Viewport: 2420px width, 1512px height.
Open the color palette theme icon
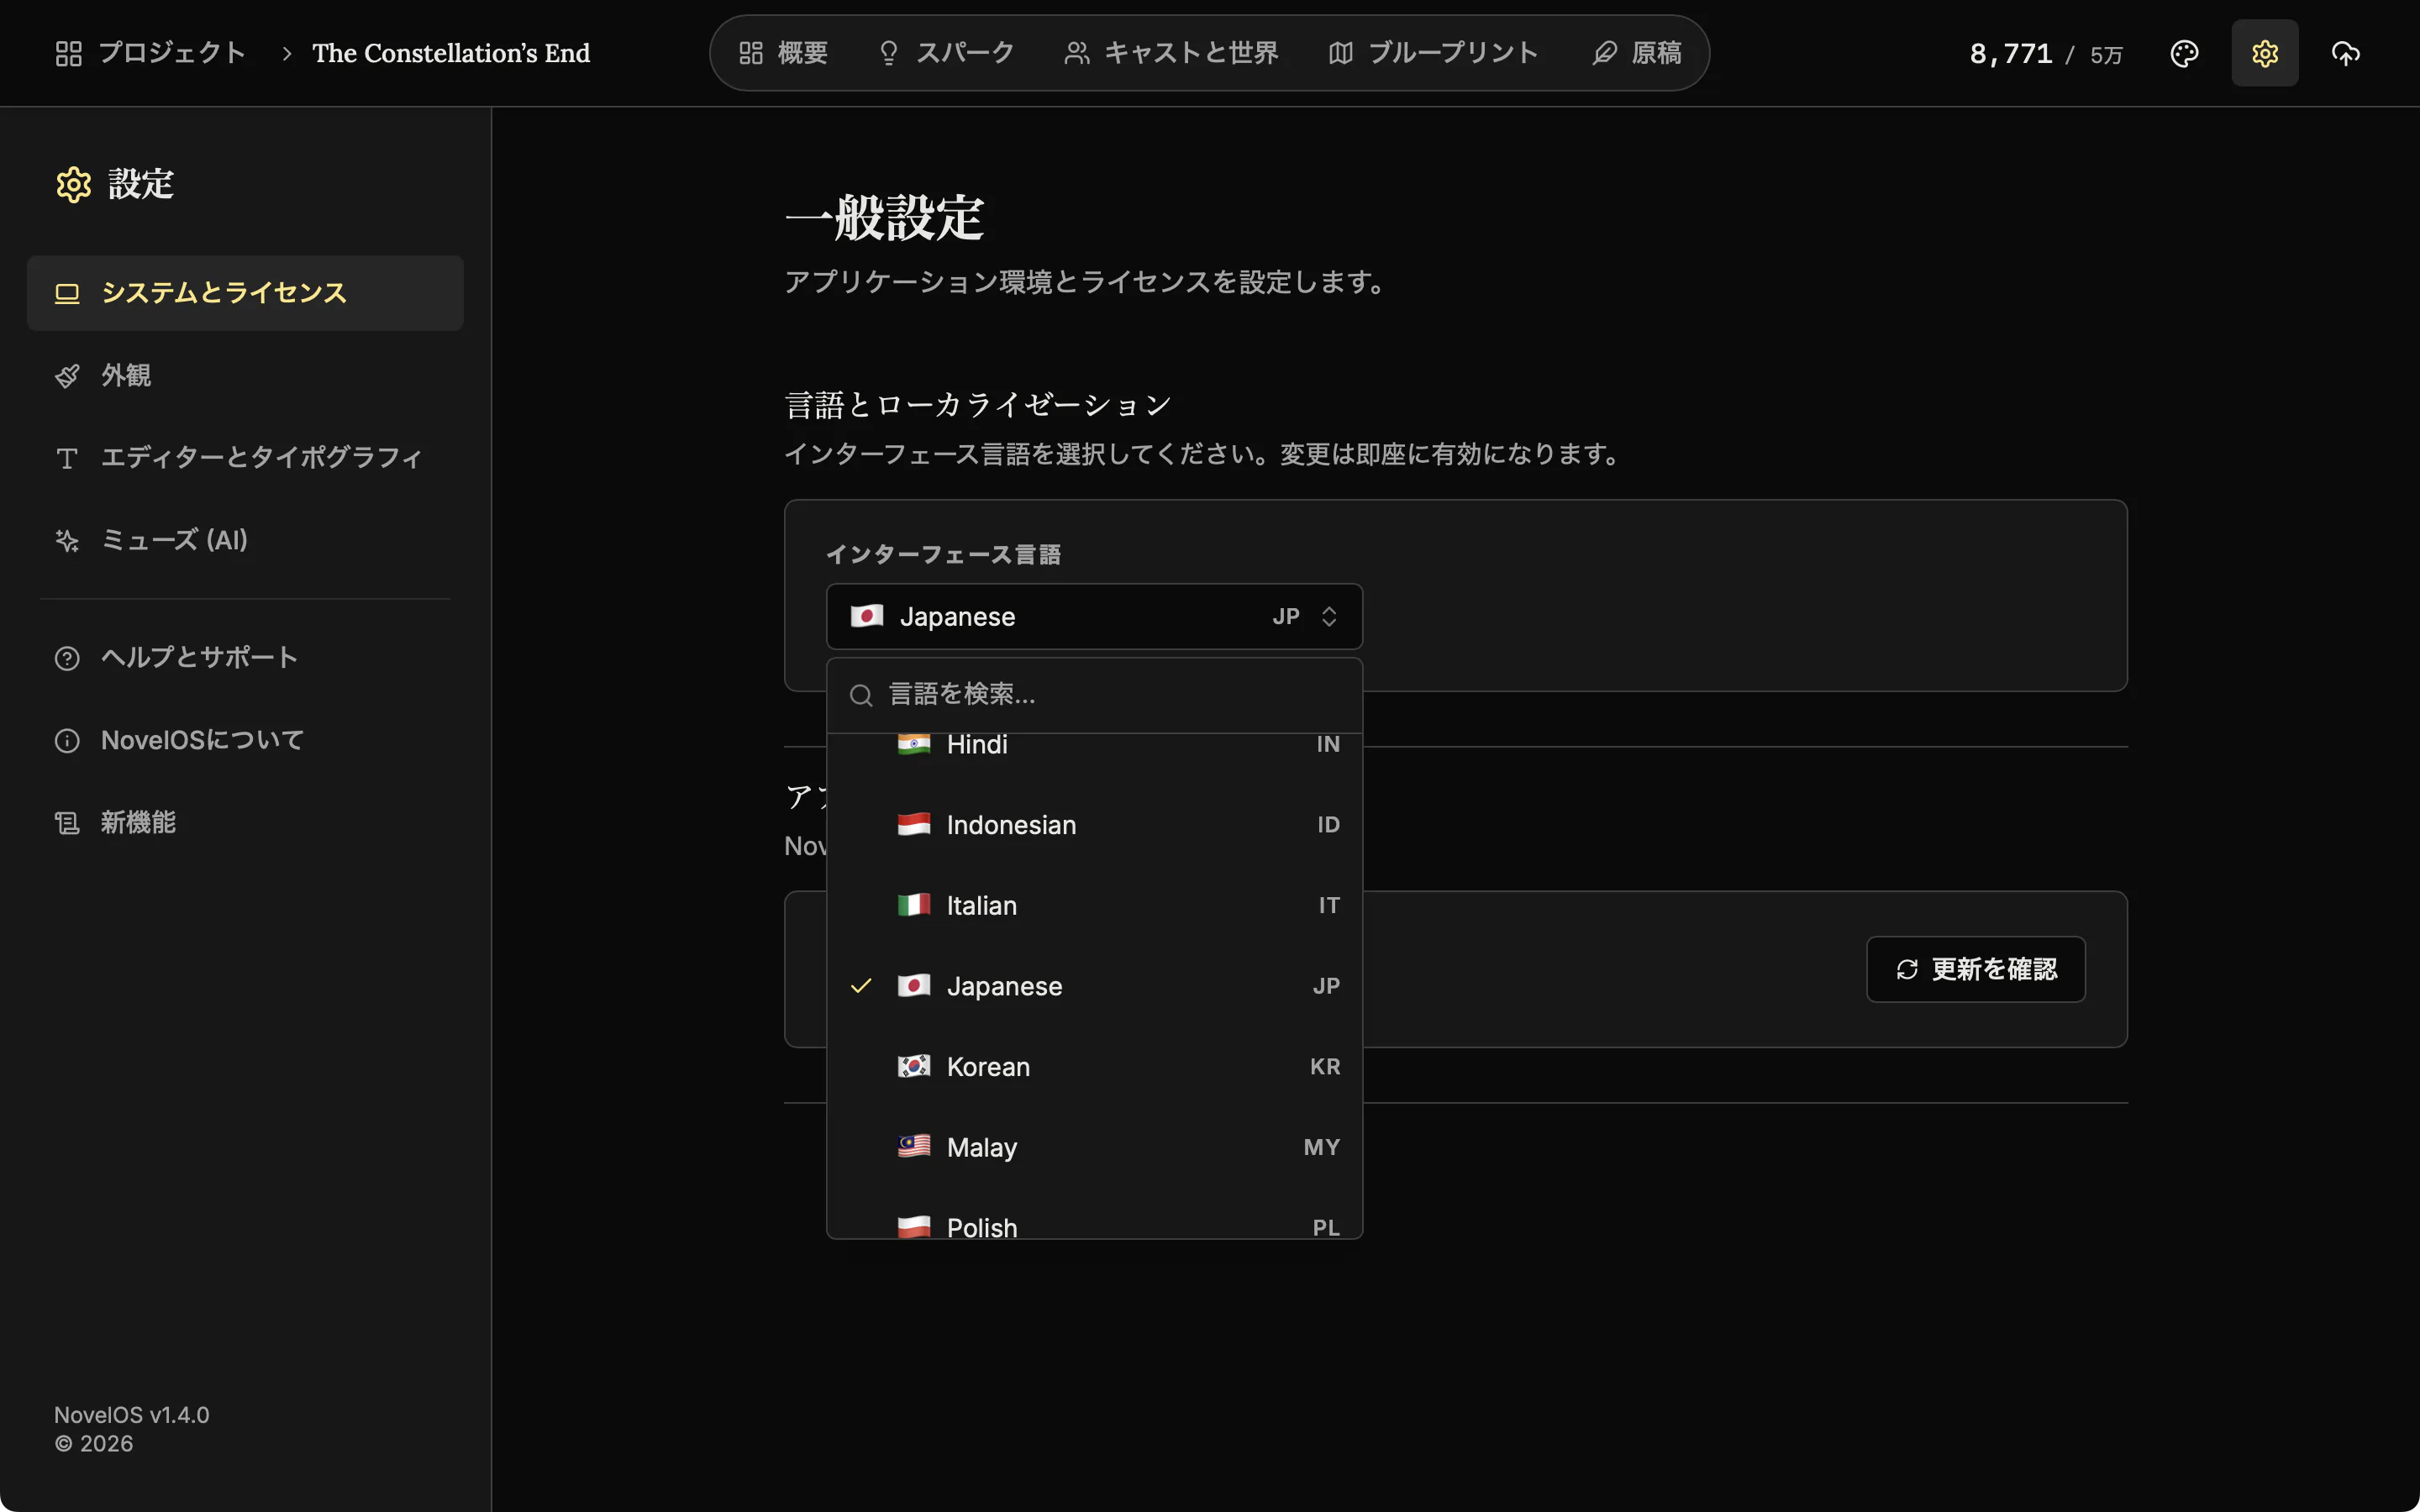(x=2184, y=53)
